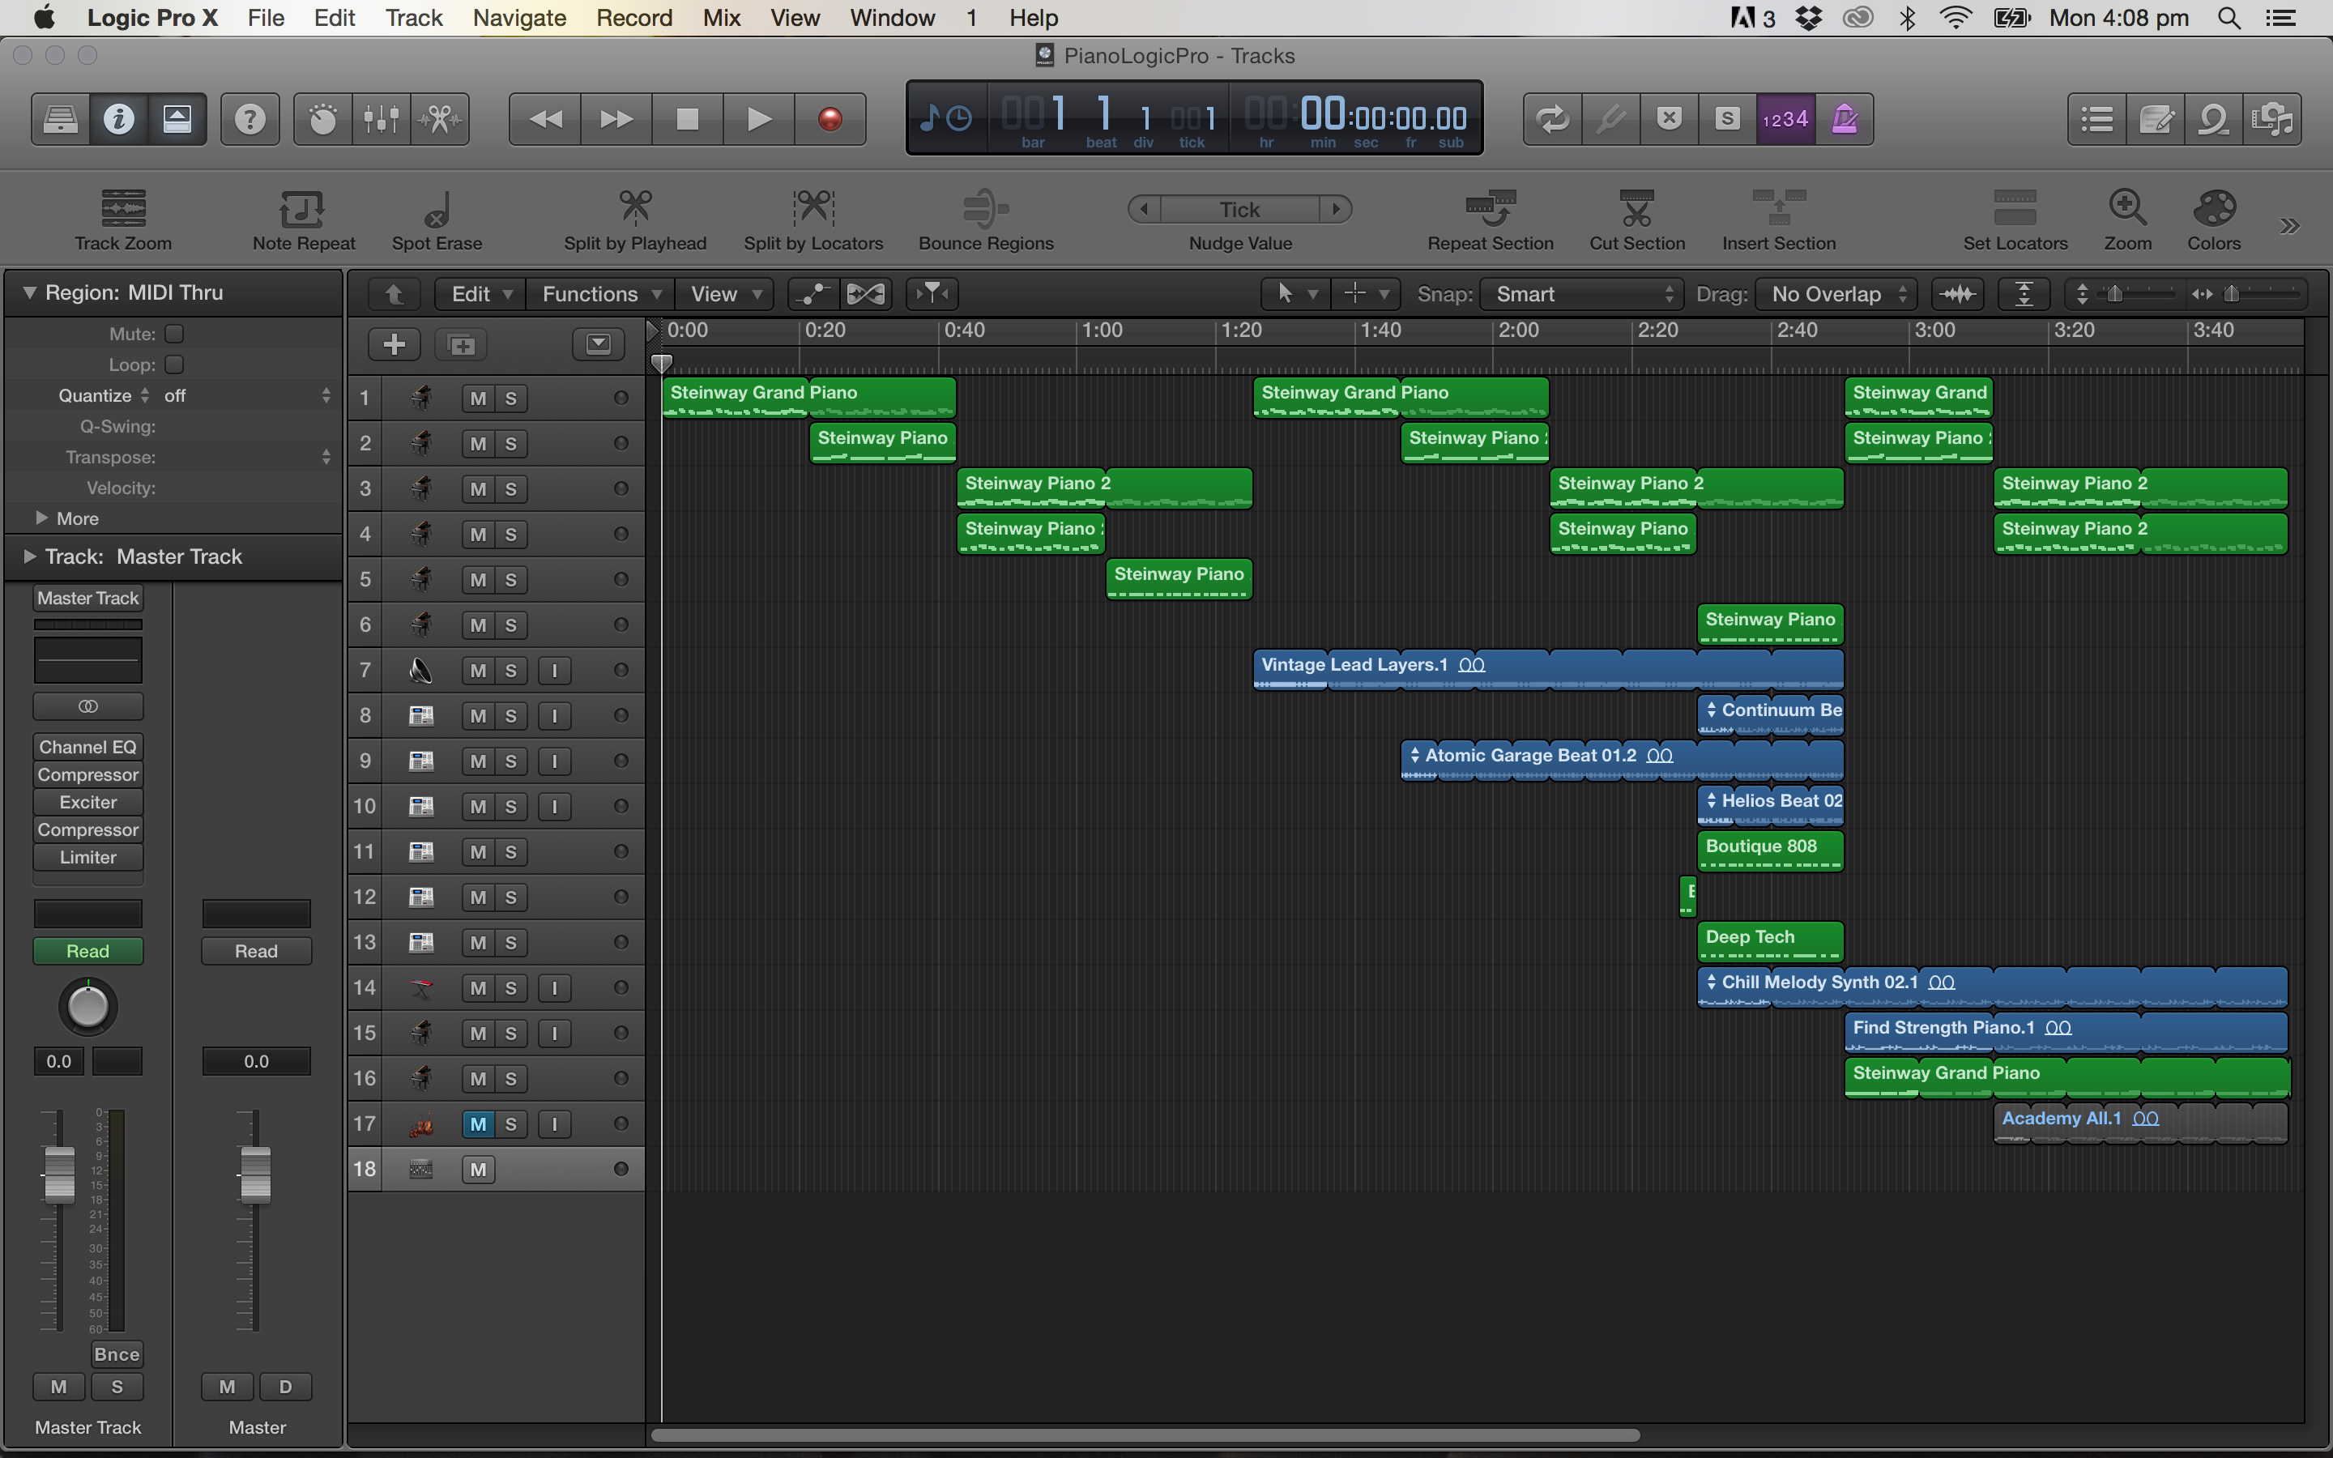This screenshot has width=2333, height=1458.
Task: Enable the region Loop checkbox
Action: click(x=174, y=364)
